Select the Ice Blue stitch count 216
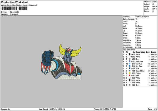This screenshot has width=158, height=111. pos(133,64)
